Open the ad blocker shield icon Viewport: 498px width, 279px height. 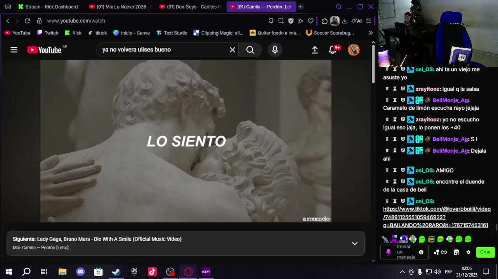(291, 21)
